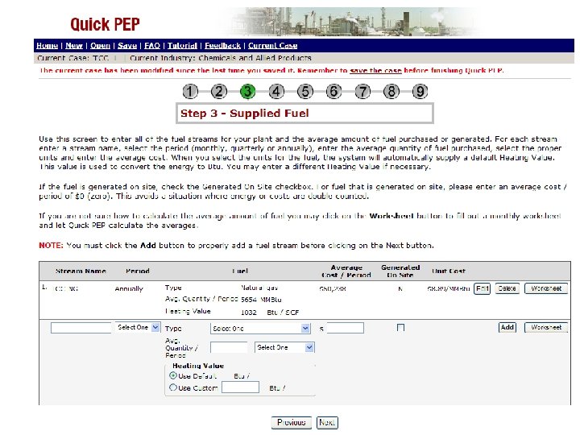Select the green step 3 circle

(x=248, y=91)
